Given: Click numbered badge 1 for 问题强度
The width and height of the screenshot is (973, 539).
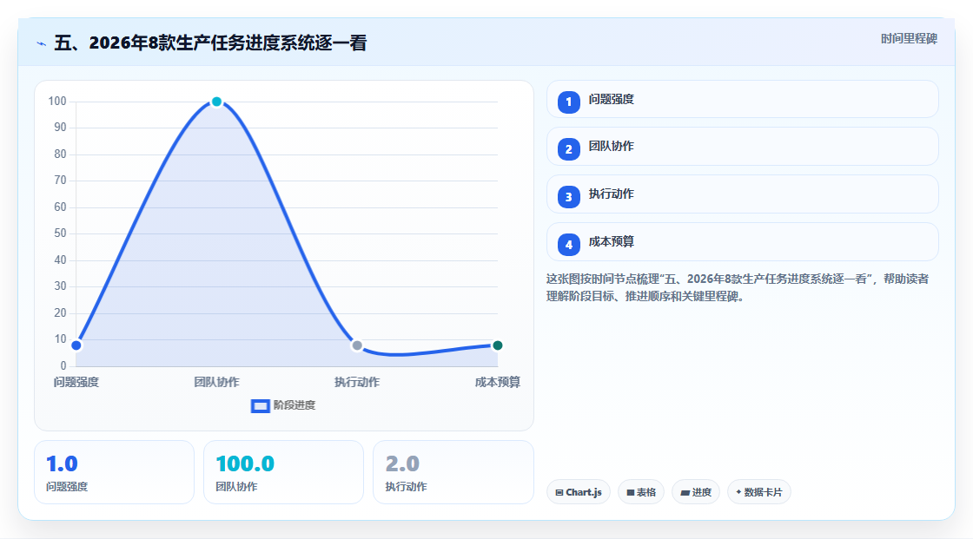Looking at the screenshot, I should tap(568, 102).
